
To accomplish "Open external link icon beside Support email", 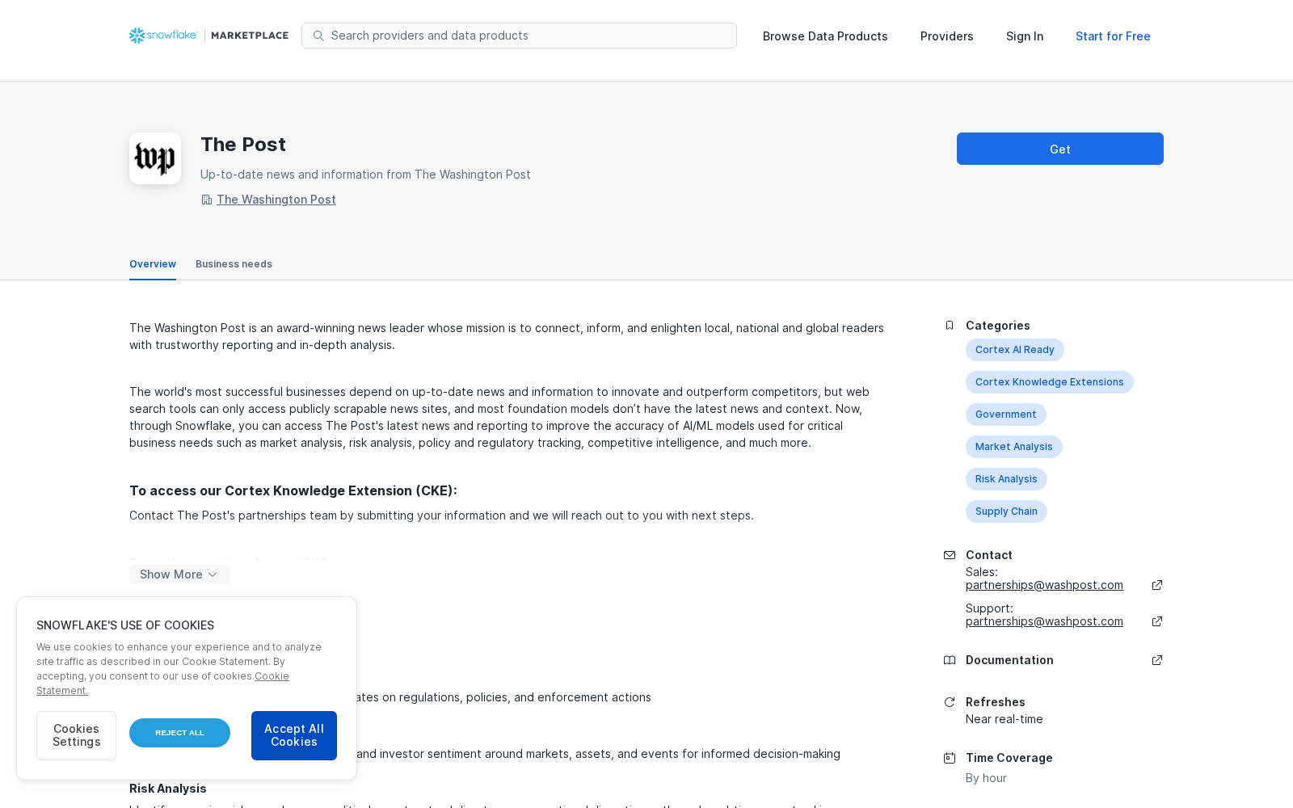I will (1157, 621).
